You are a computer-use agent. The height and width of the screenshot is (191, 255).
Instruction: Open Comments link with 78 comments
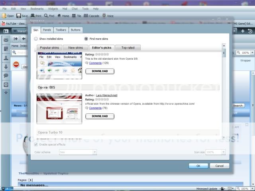95,108
